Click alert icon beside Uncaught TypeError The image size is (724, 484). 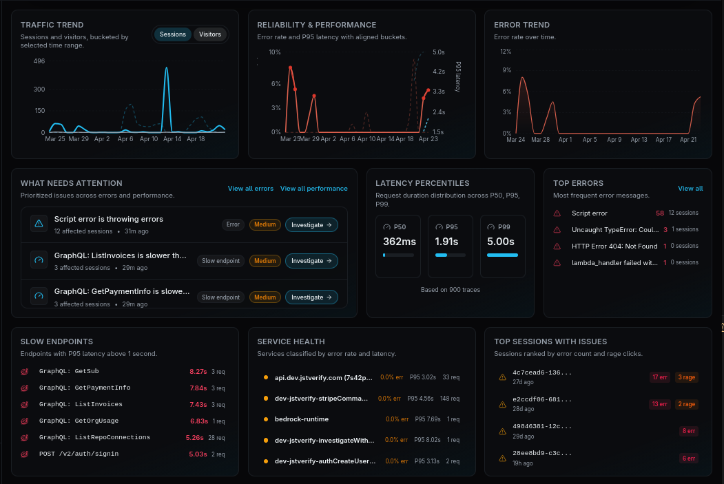[557, 230]
